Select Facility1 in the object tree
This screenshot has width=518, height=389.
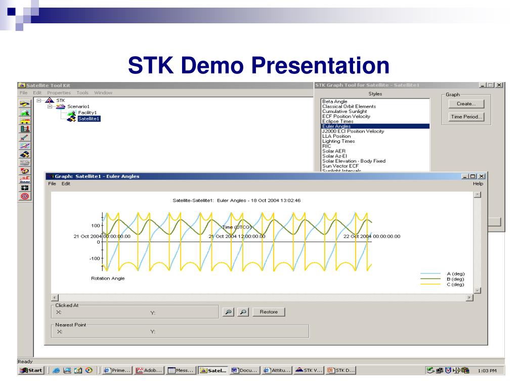[x=87, y=113]
